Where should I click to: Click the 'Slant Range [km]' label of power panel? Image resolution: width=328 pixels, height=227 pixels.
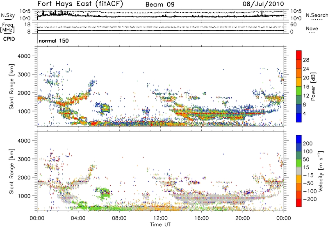pos(11,86)
